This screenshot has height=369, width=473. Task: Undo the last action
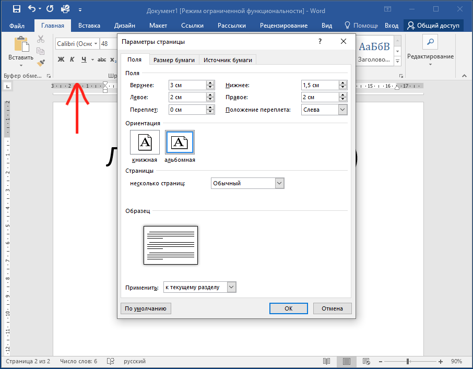[x=32, y=9]
